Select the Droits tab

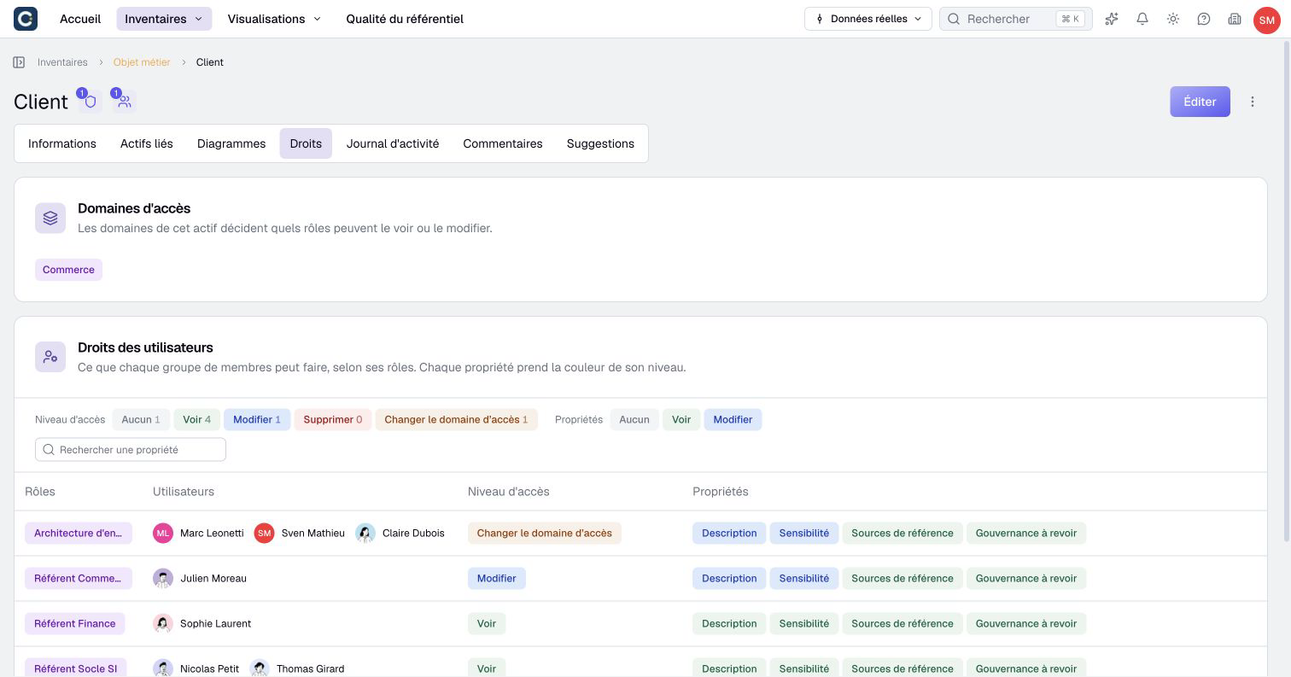coord(306,143)
